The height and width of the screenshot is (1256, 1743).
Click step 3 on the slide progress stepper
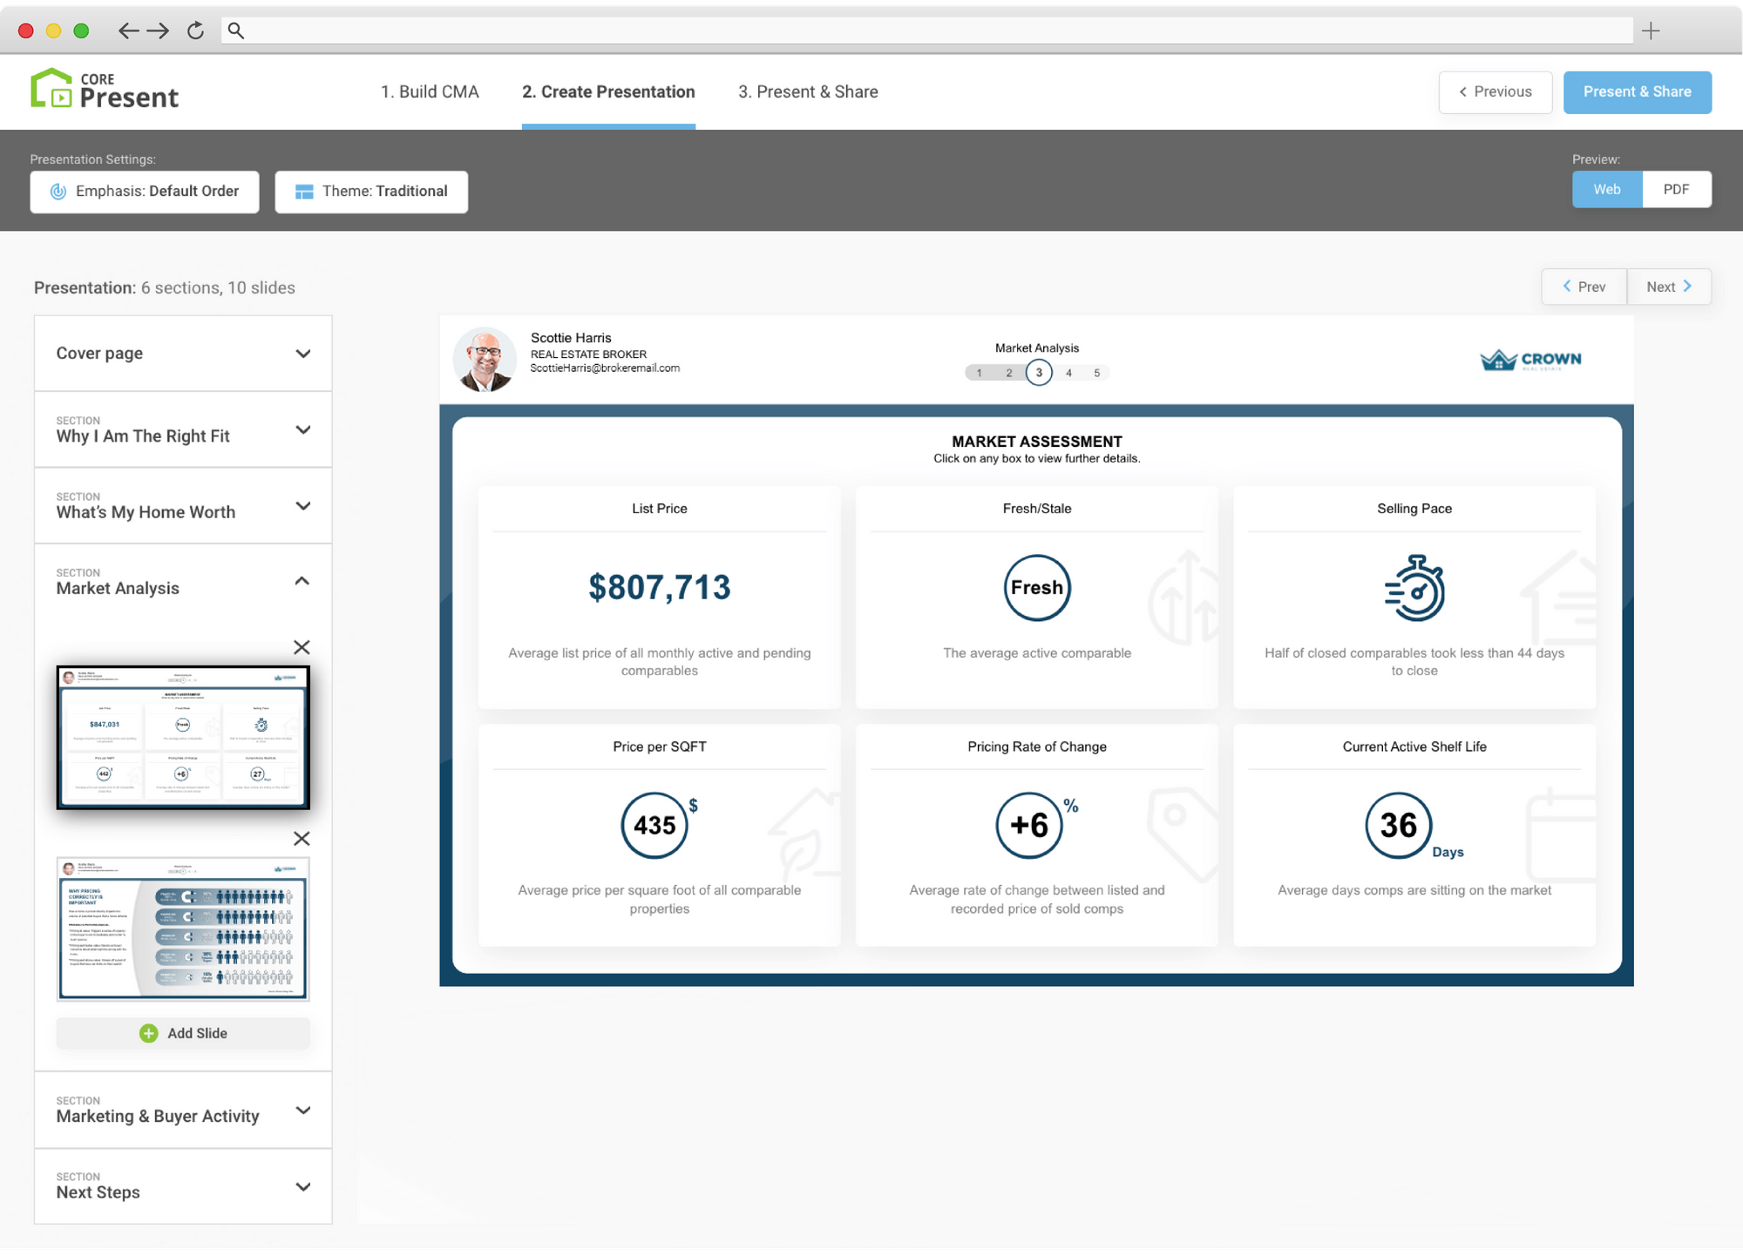click(x=1038, y=372)
